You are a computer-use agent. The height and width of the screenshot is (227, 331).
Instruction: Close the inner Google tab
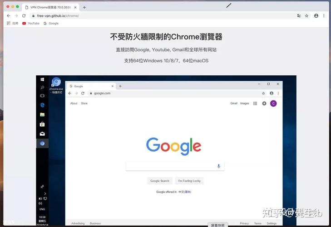(113, 86)
